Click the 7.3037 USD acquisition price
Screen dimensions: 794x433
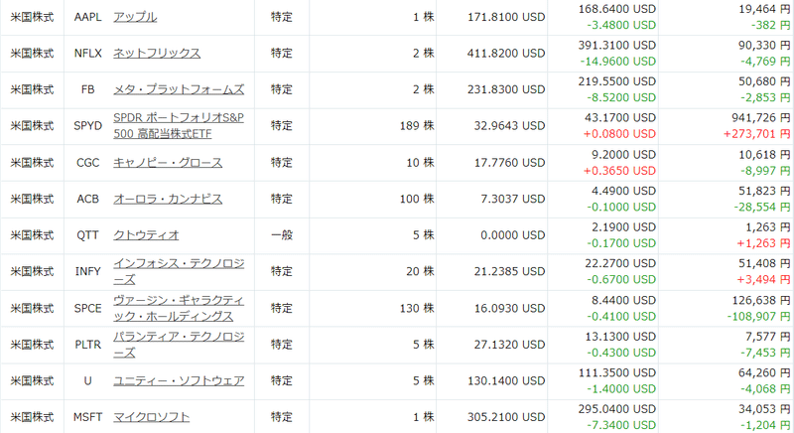pyautogui.click(x=513, y=199)
